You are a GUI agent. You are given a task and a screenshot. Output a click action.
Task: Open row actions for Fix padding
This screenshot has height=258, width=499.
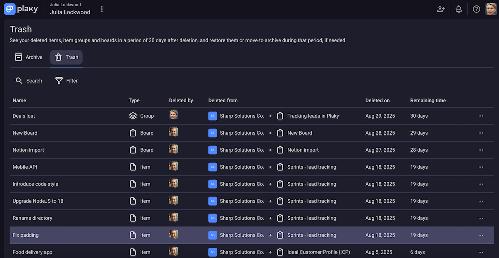point(481,235)
